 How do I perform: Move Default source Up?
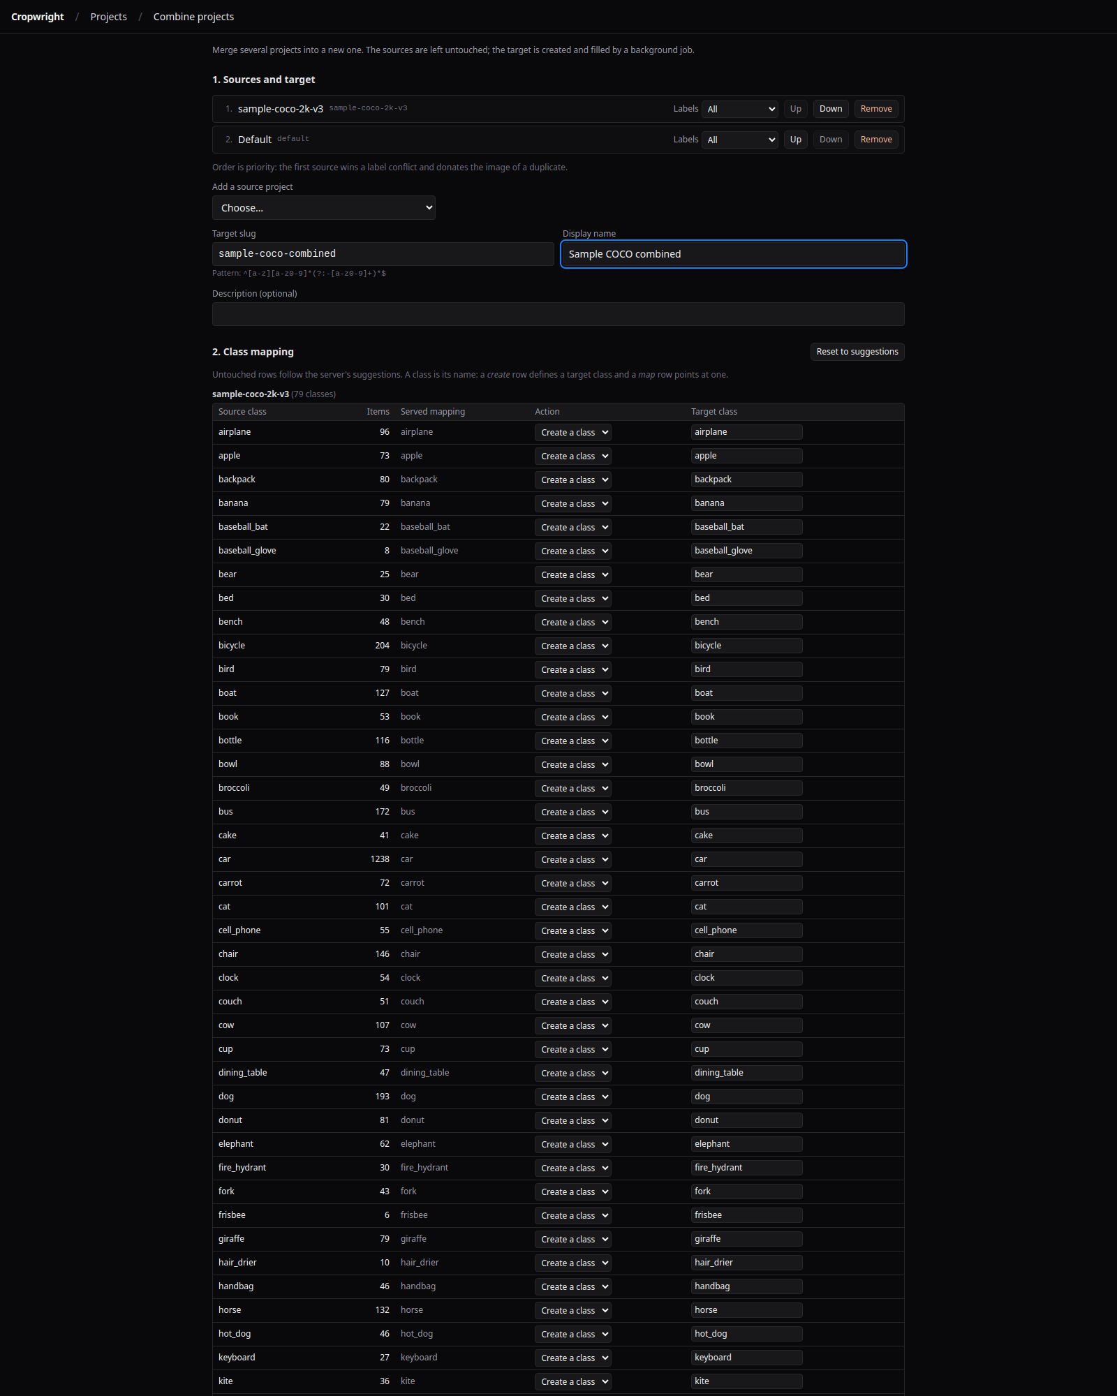pyautogui.click(x=795, y=140)
